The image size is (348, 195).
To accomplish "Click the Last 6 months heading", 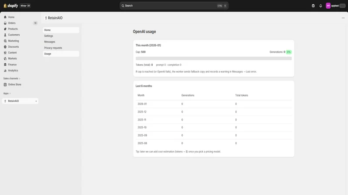I will point(144,86).
